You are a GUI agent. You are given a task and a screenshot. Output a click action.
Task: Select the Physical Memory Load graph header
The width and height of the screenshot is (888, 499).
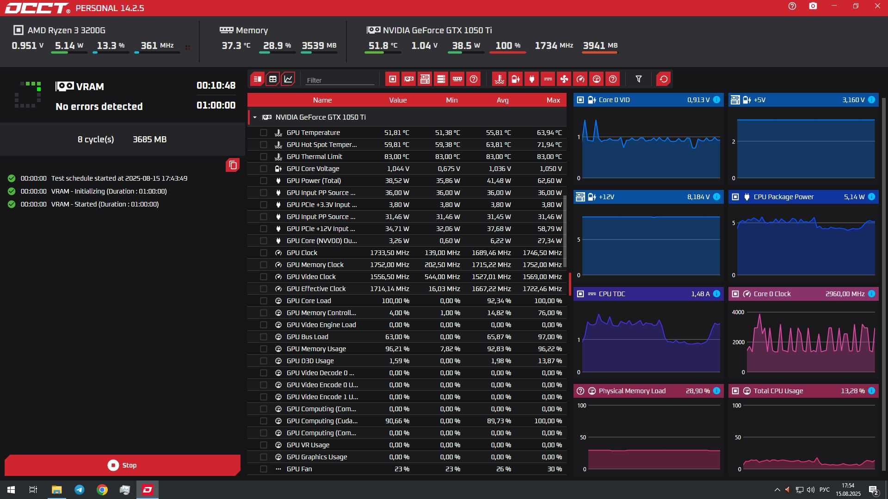[648, 391]
